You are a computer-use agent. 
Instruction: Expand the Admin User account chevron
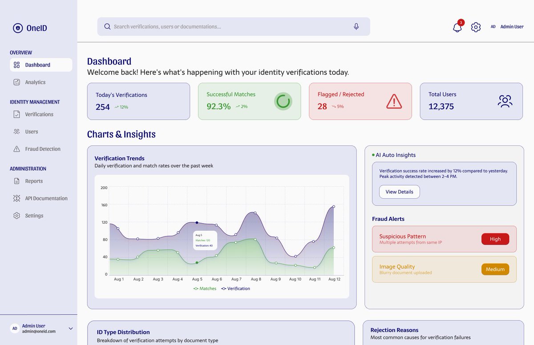click(70, 329)
